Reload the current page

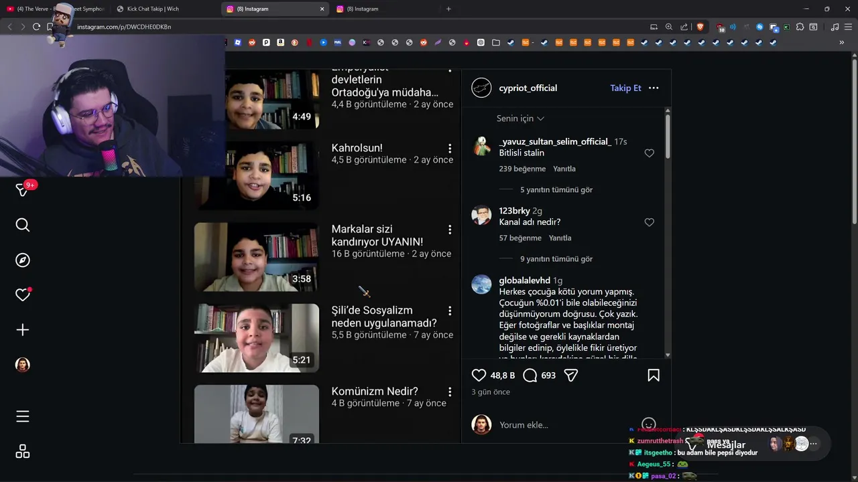(x=36, y=27)
